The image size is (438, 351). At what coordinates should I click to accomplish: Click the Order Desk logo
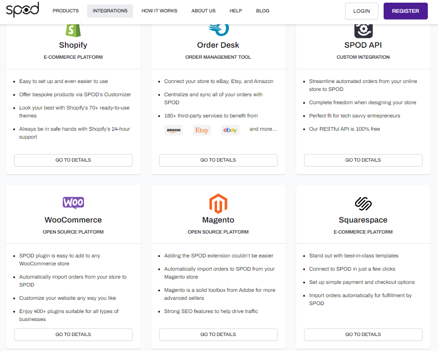[x=218, y=30]
